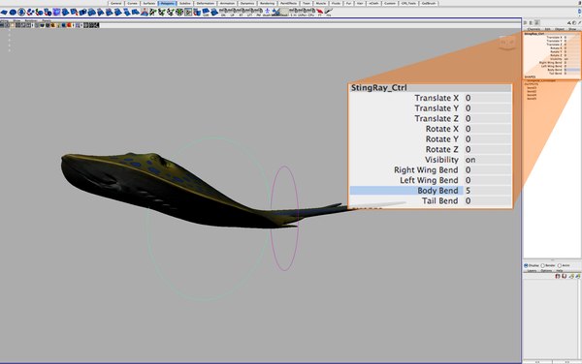Switch to the Rendering shelf tab

click(267, 3)
